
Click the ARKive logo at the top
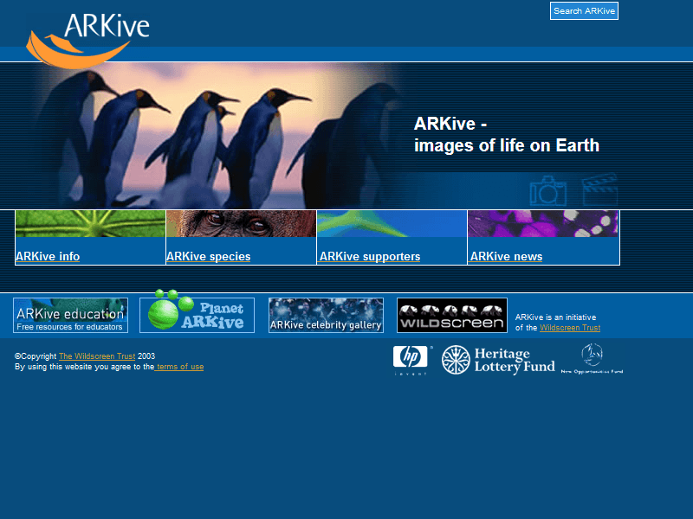pyautogui.click(x=88, y=41)
